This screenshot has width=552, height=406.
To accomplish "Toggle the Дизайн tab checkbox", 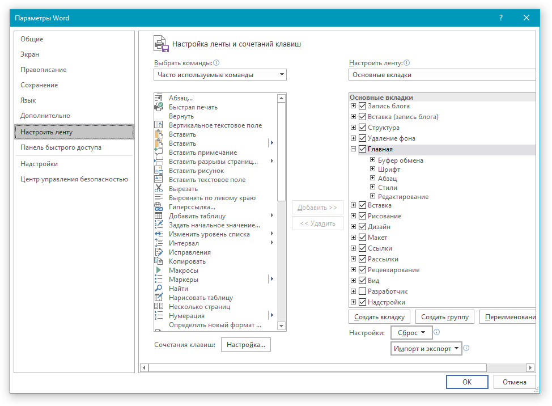I will (x=363, y=227).
